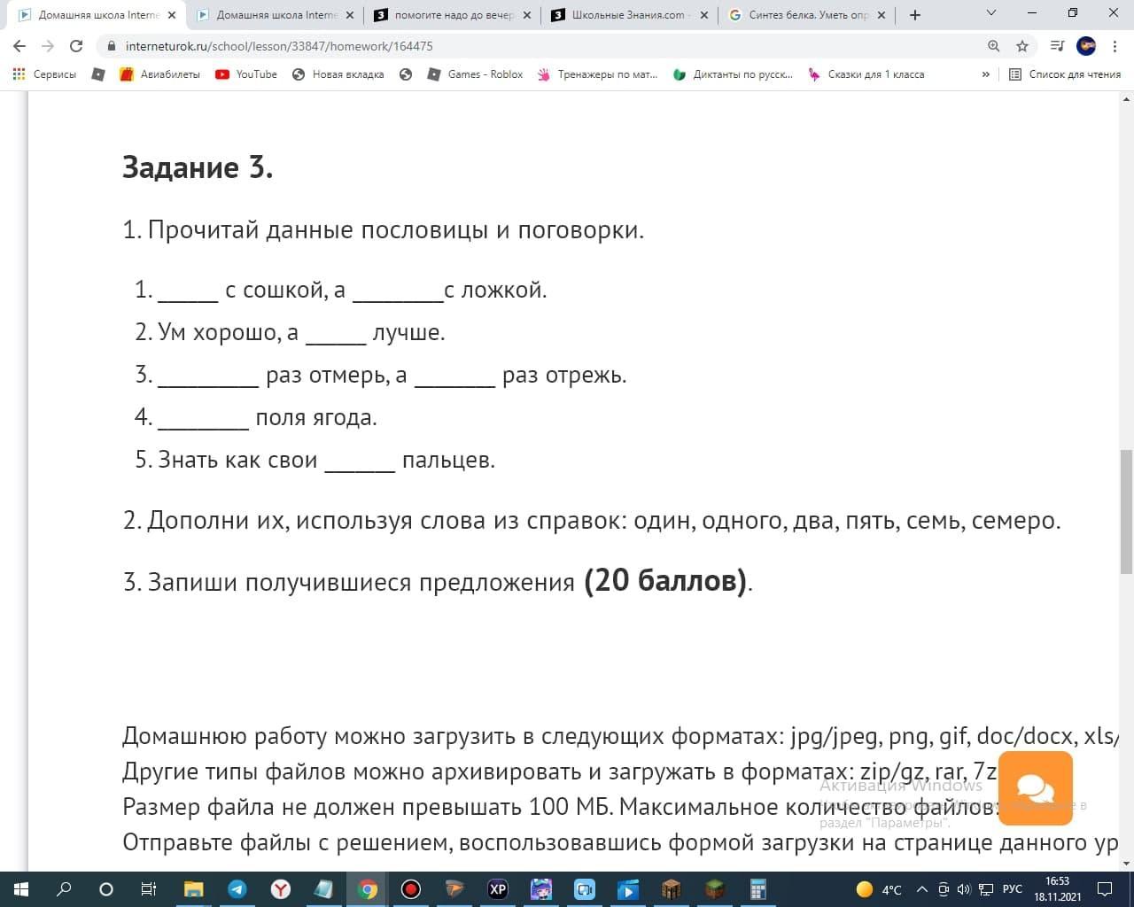Go back to the previous page
The height and width of the screenshot is (907, 1134).
tap(19, 46)
